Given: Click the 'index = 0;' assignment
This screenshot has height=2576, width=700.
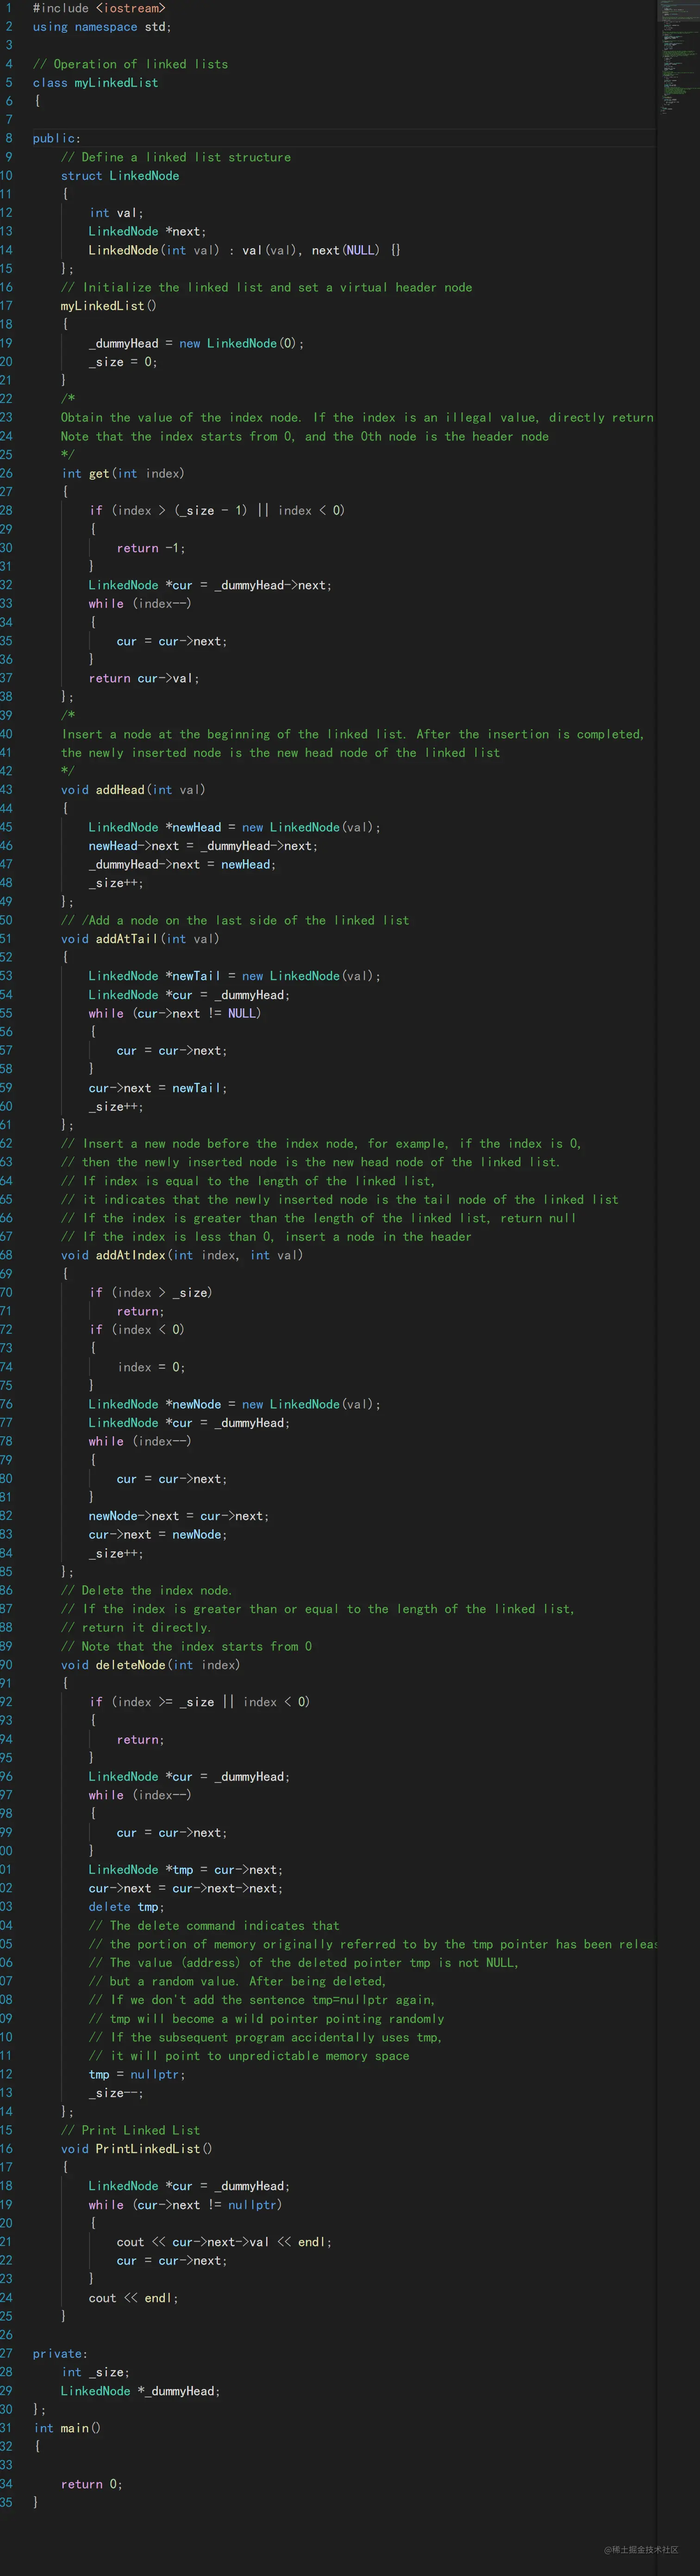Looking at the screenshot, I should click(151, 1368).
